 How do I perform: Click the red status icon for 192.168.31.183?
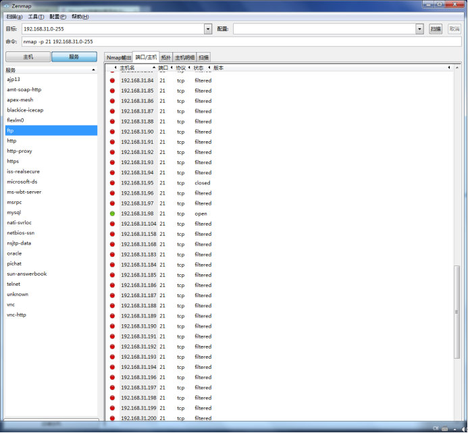click(112, 255)
